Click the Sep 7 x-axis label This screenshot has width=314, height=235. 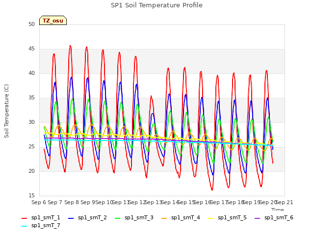[55, 202]
